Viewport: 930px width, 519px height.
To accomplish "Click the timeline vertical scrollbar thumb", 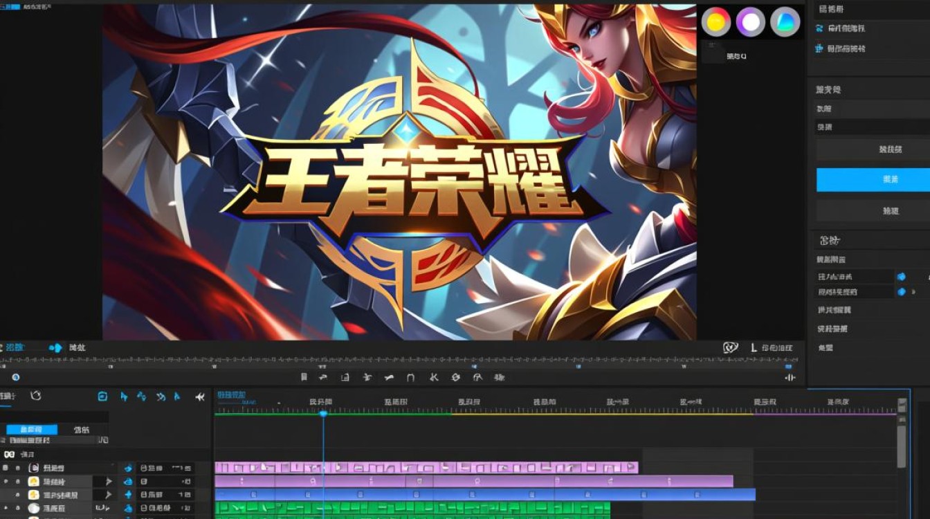I will tap(902, 446).
